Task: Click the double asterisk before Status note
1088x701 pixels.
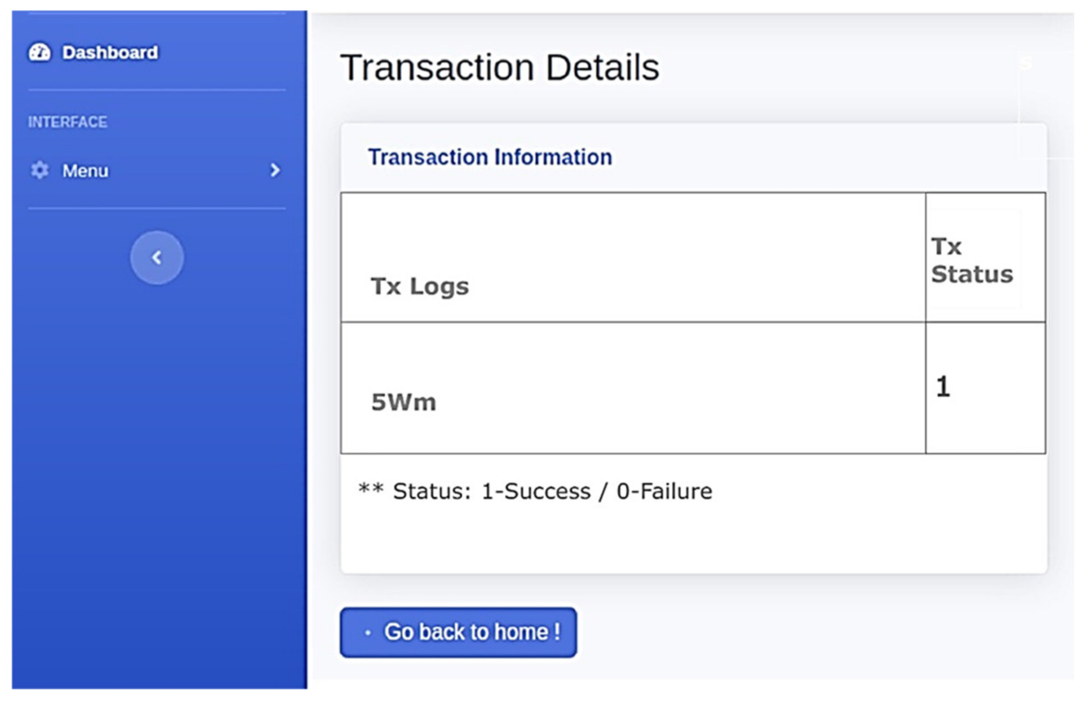Action: point(371,489)
